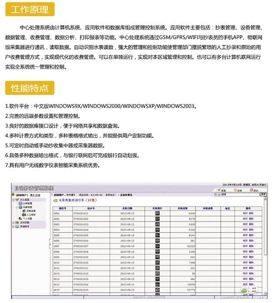Click the 采集图片 column header
273x303 pixels.
click(157, 208)
